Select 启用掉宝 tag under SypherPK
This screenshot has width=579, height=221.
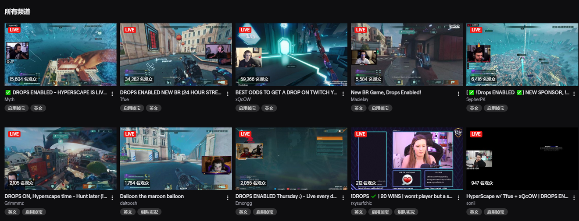coord(496,108)
